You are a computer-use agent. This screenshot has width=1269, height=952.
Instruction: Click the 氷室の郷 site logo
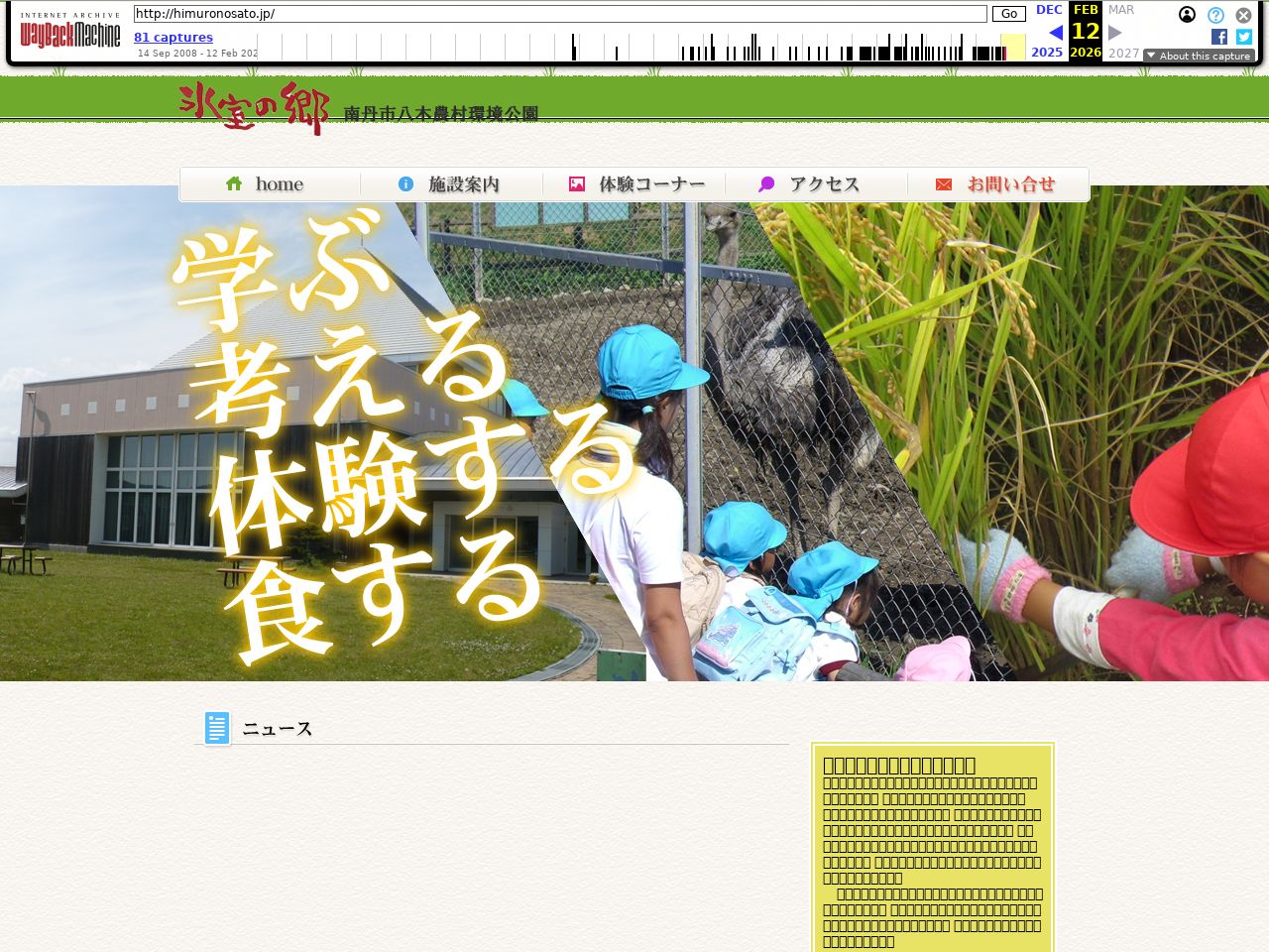pos(254,107)
